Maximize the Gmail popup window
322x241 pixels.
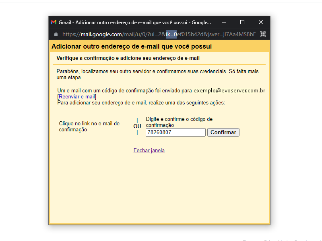242,22
